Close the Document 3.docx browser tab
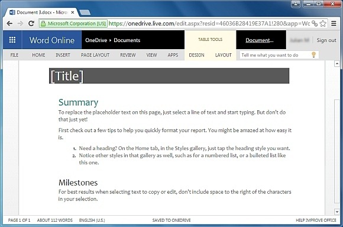 coord(73,12)
